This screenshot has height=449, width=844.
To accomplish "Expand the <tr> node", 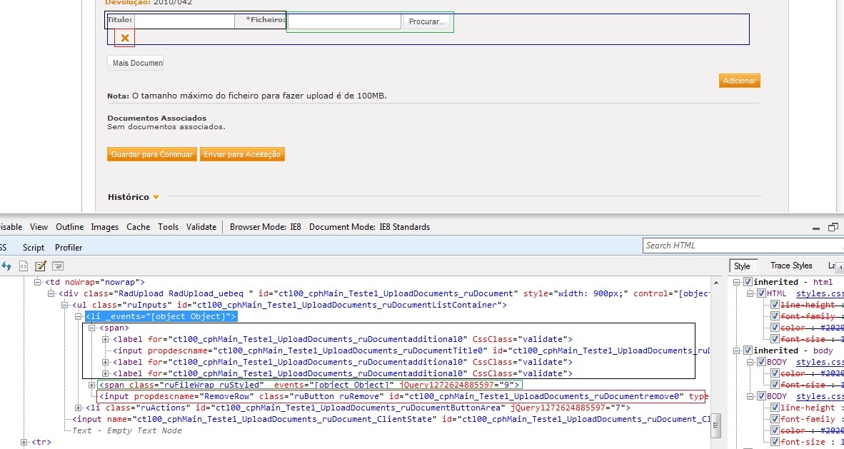I will [x=24, y=442].
